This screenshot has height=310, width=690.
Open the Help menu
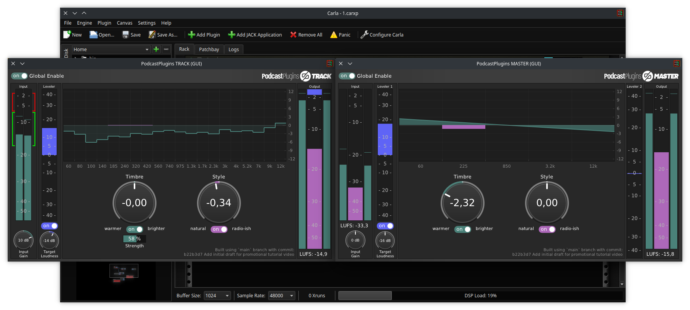click(x=166, y=23)
